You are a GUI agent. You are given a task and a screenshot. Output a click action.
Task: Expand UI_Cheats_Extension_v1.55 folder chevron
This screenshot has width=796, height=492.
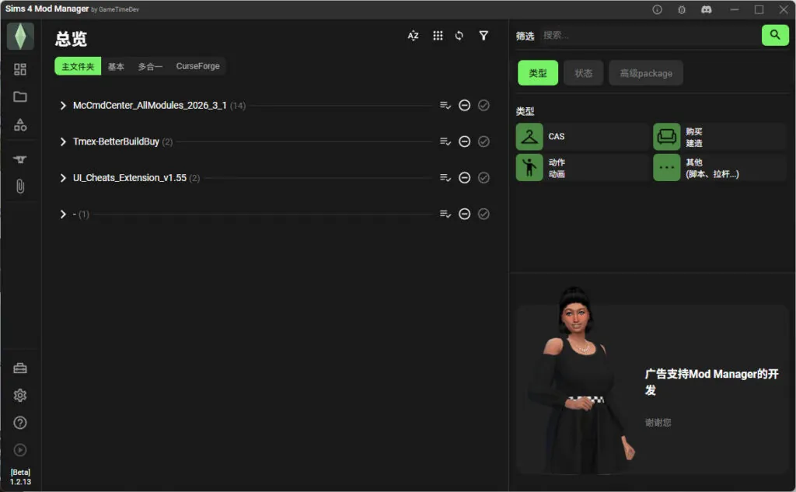[x=63, y=178]
